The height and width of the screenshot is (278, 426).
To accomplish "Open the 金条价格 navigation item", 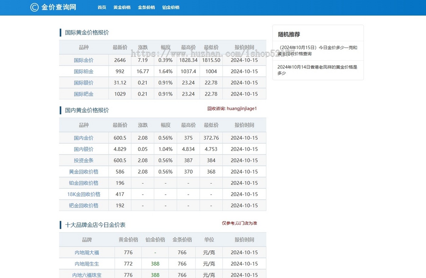I will tap(147, 7).
